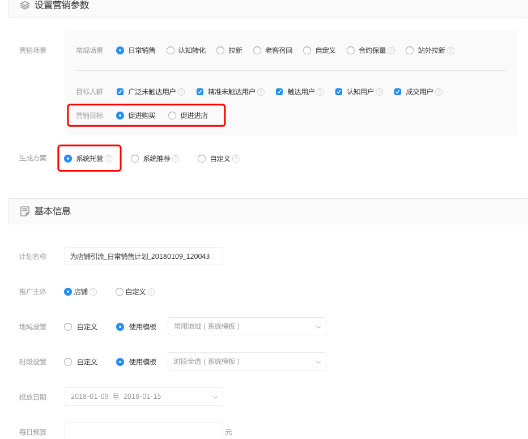Image resolution: width=528 pixels, height=439 pixels.
Task: Uncheck 成交用户 checkbox
Action: [398, 92]
